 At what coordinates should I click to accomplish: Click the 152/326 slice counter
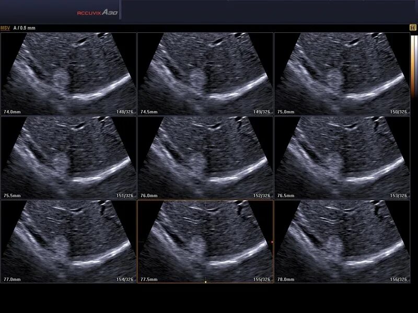(262, 196)
